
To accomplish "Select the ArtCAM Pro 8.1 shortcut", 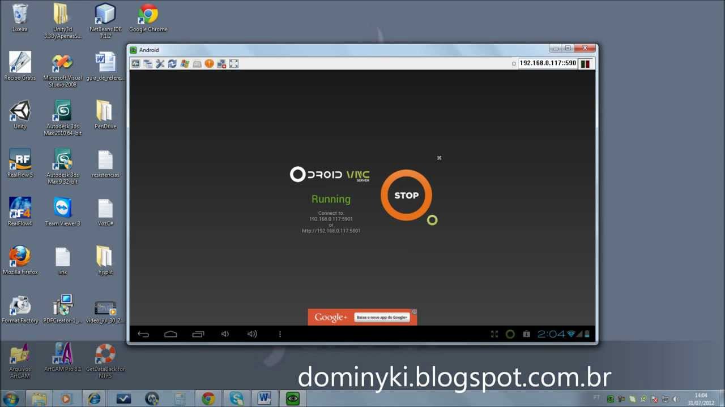I will (x=62, y=358).
